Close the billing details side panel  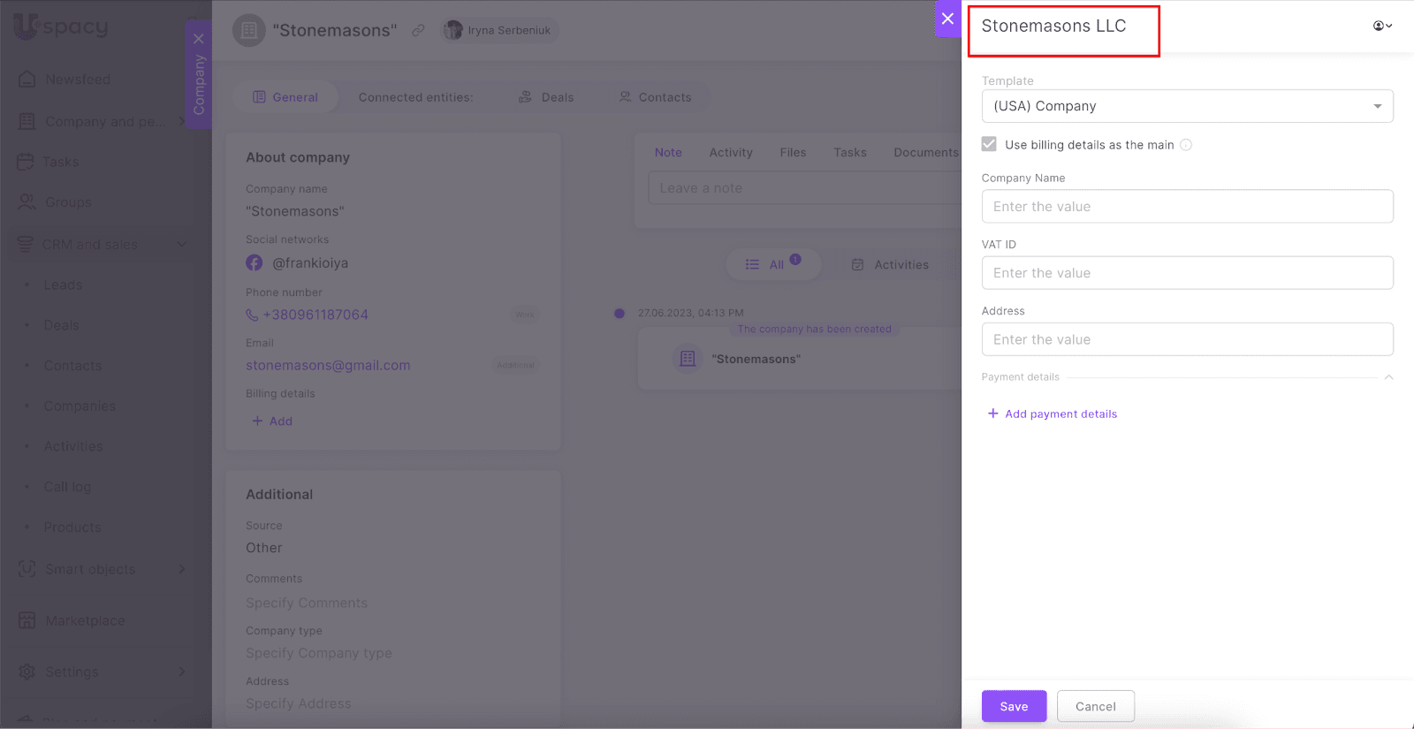point(947,19)
